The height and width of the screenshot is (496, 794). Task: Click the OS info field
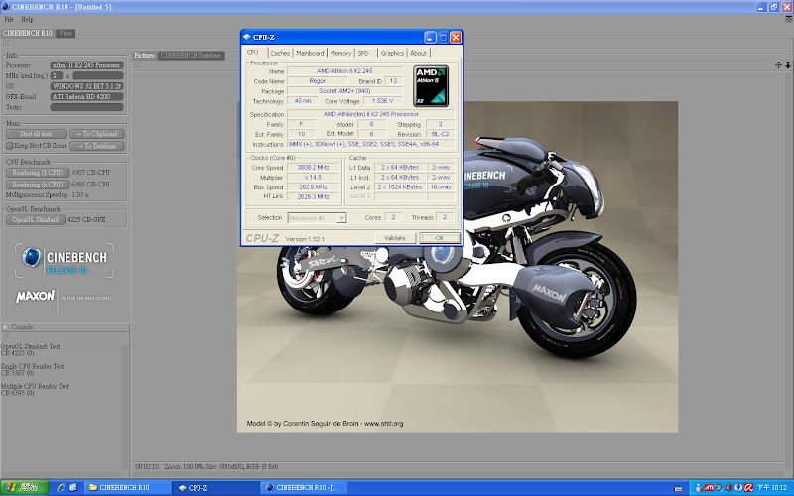coord(86,86)
